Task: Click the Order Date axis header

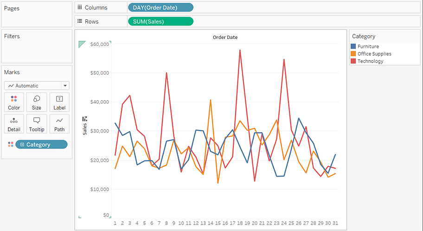Action: click(225, 37)
